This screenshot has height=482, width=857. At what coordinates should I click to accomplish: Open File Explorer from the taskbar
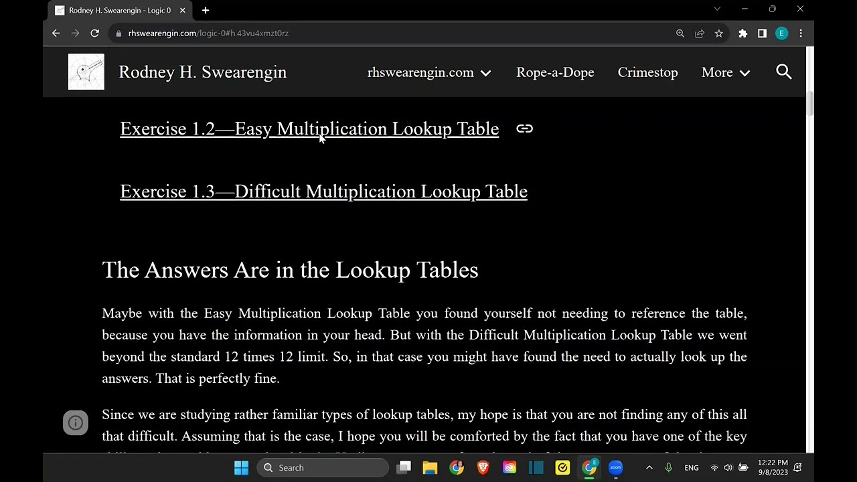[430, 467]
